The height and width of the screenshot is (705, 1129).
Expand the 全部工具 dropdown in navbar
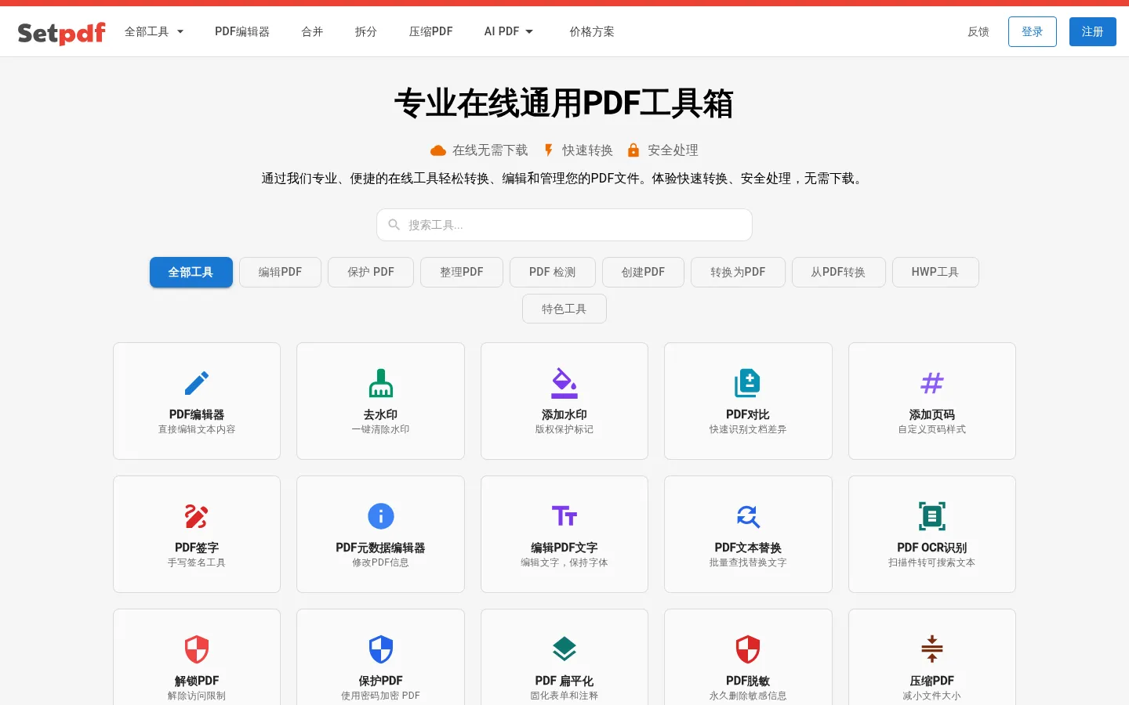(154, 32)
